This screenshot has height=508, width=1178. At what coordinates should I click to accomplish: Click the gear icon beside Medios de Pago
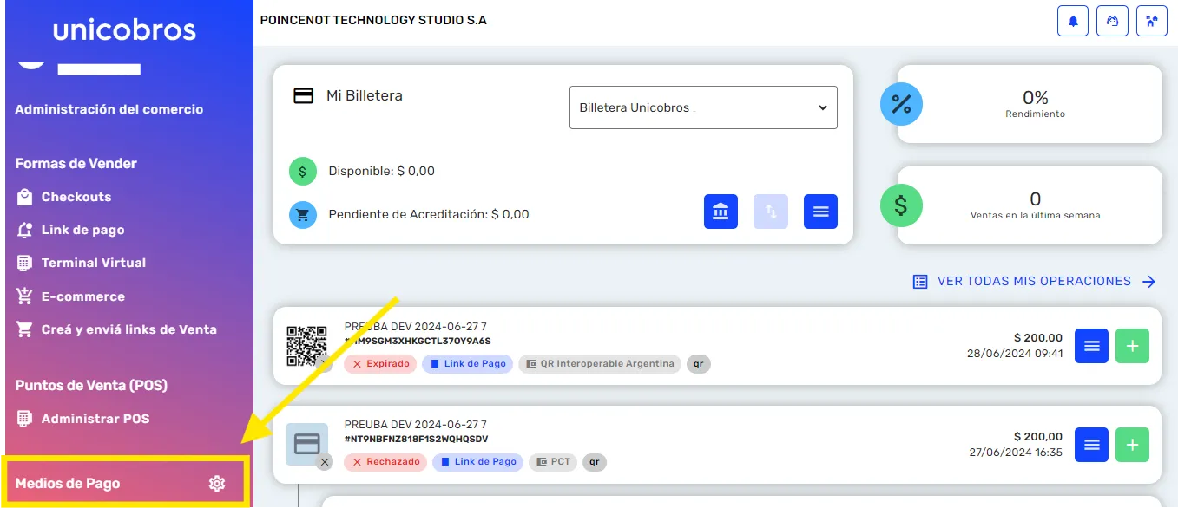point(217,484)
